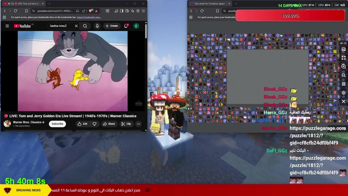Zoom out on the jigsaw puzzle
The width and height of the screenshot is (348, 196).
click(344, 75)
